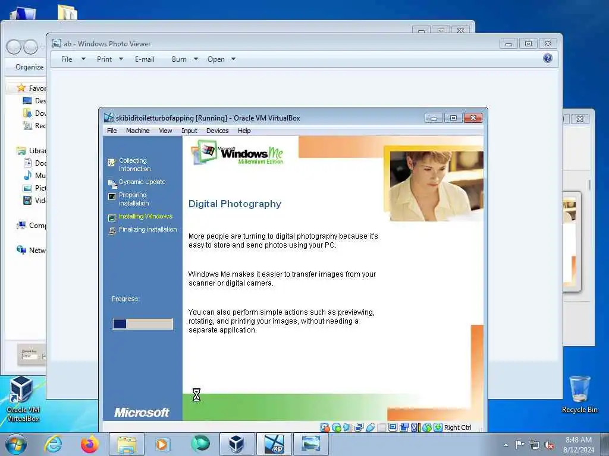Open Print dropdown in Photo Viewer
The image size is (609, 456).
pyautogui.click(x=110, y=59)
